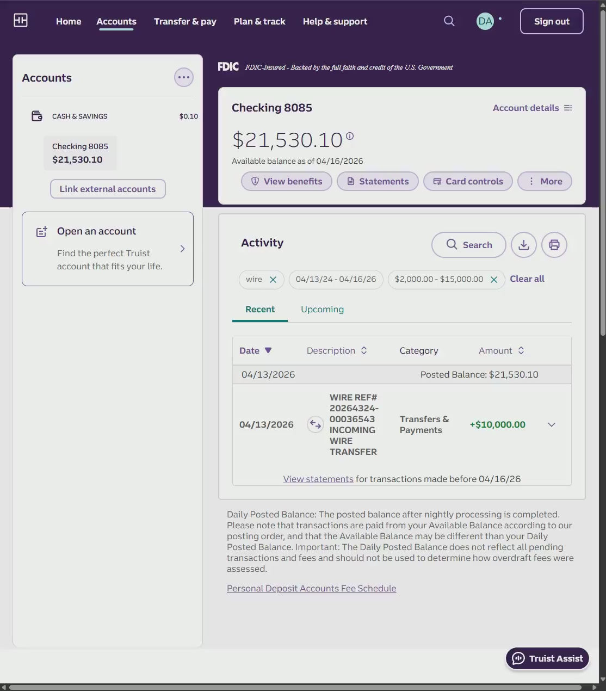Click Link external accounts
The image size is (606, 691).
[x=108, y=189]
